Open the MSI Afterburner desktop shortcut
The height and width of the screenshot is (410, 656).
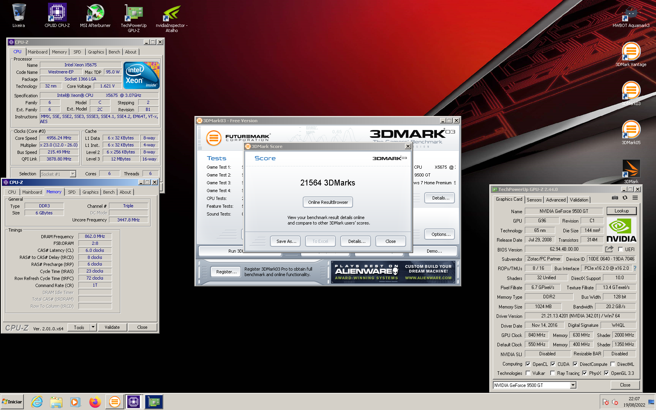click(95, 16)
